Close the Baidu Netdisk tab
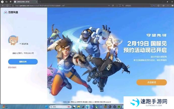 tap(36, 2)
